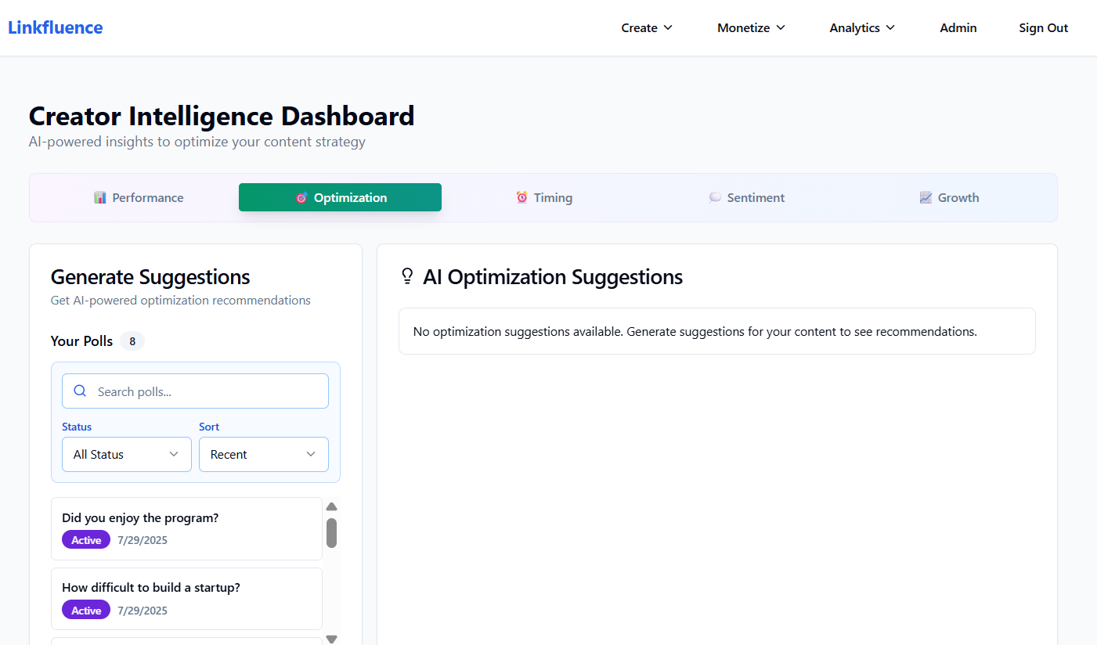The height and width of the screenshot is (645, 1097).
Task: Click the Search polls input field
Action: pos(195,391)
